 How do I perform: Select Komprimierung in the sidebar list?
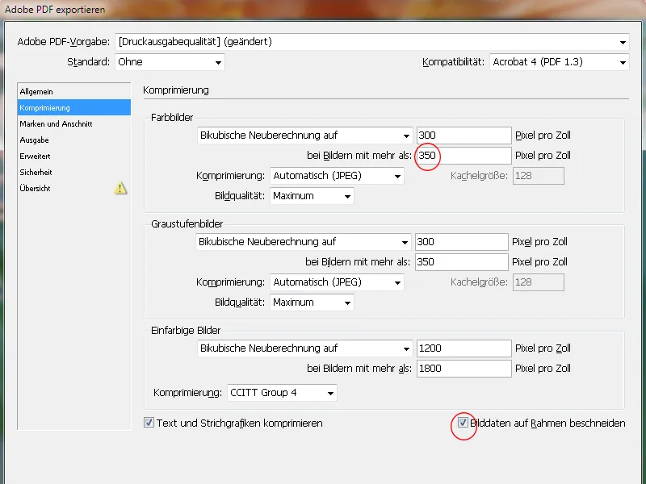point(74,107)
